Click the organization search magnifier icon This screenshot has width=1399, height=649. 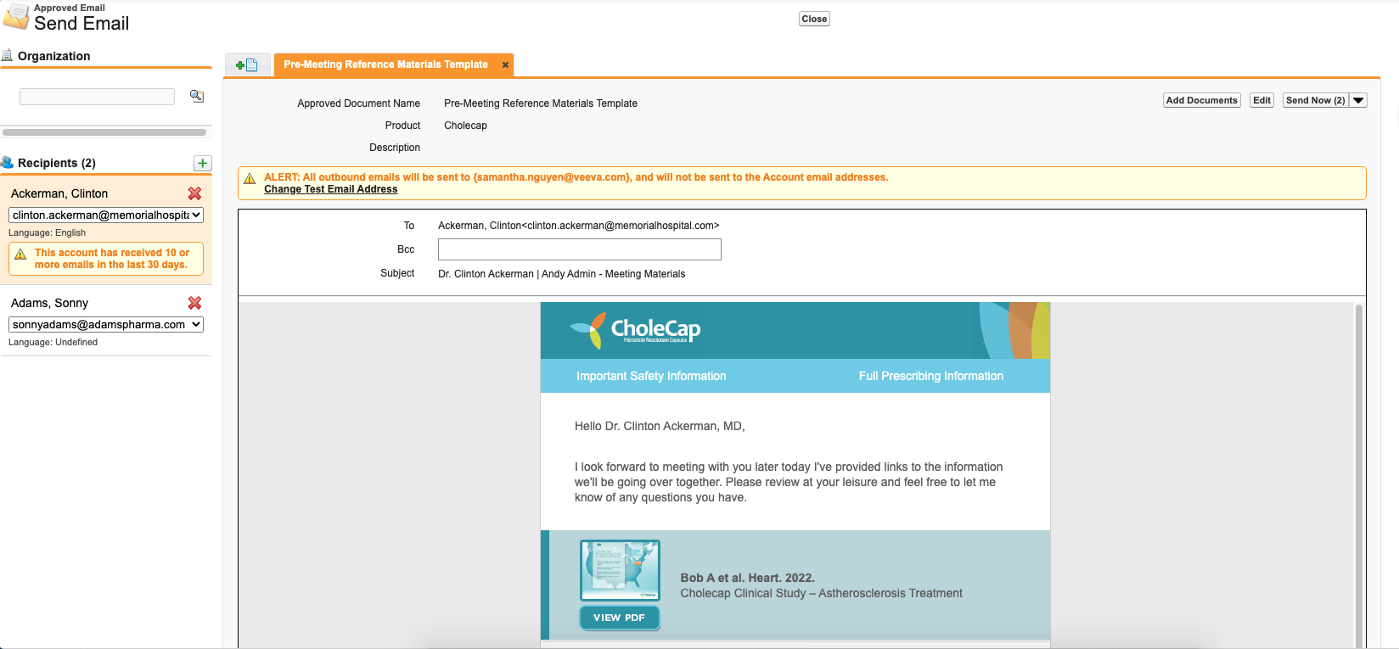[197, 96]
